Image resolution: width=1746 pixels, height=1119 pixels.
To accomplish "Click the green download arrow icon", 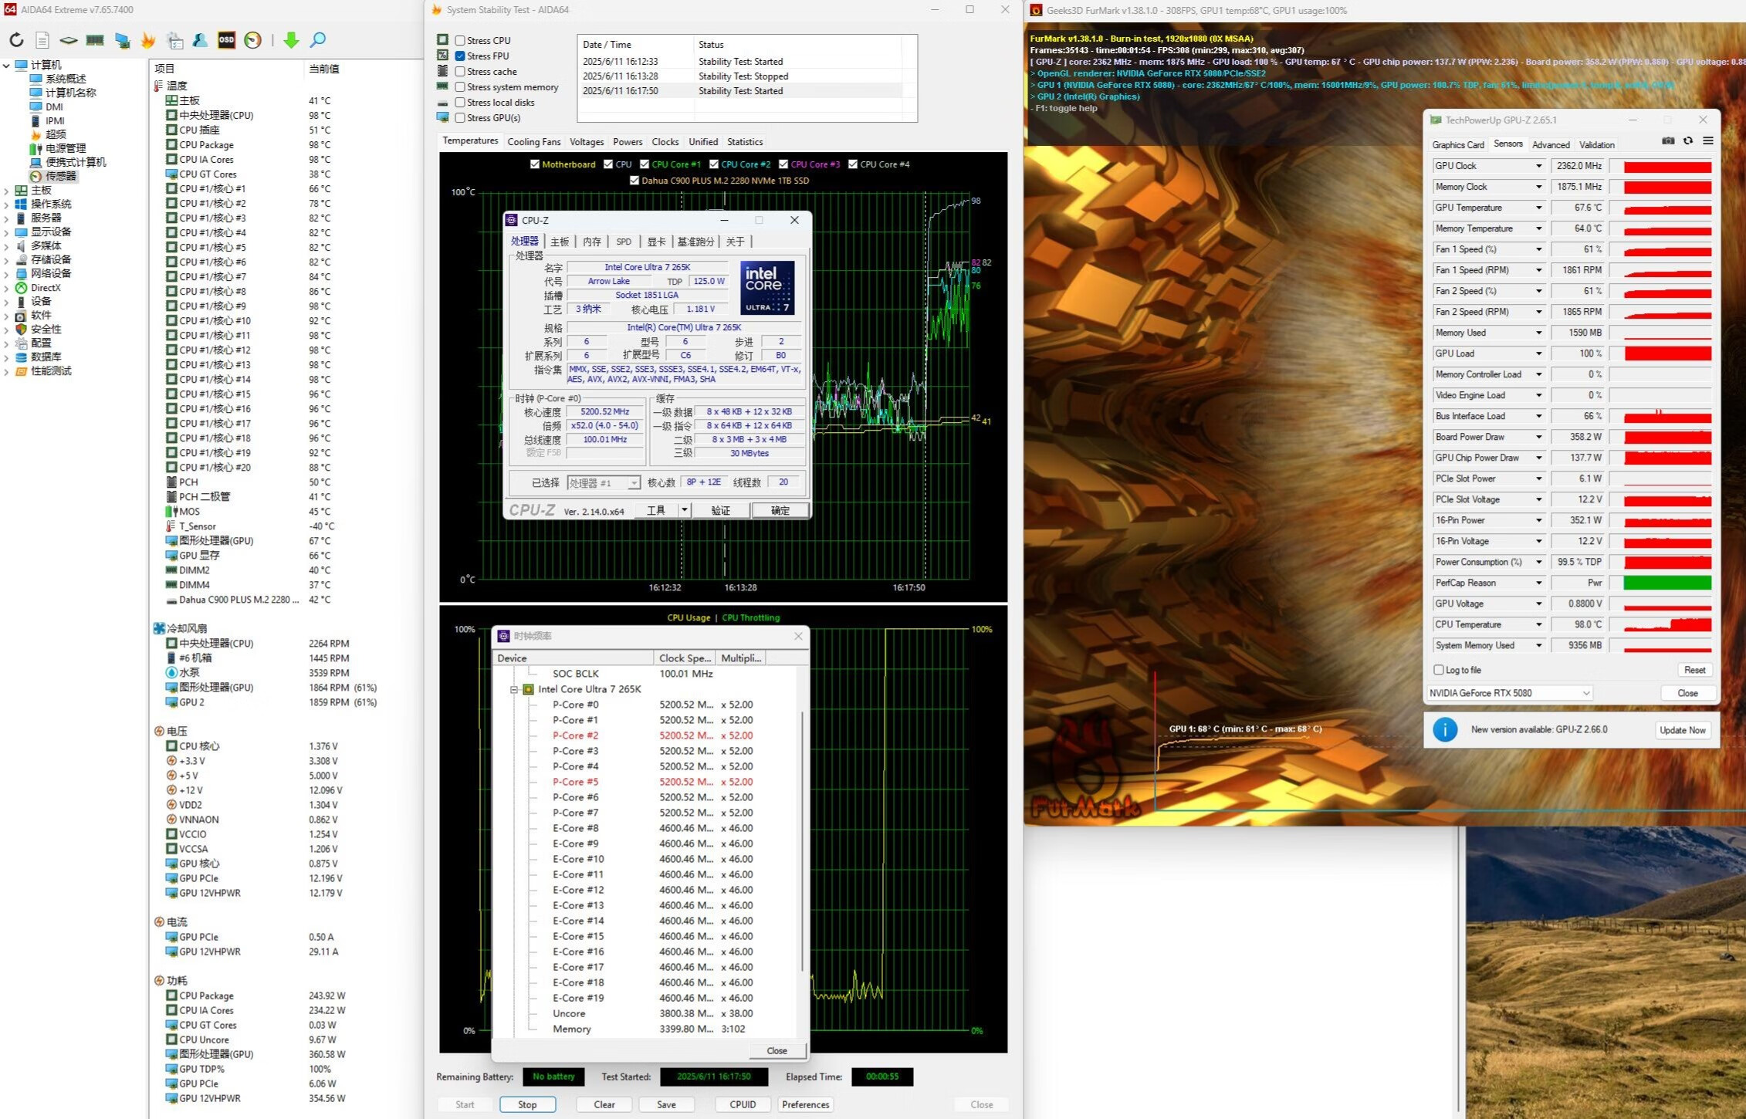I will [291, 40].
